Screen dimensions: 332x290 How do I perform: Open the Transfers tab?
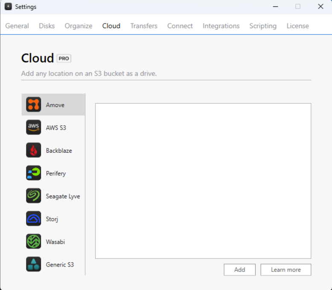tap(144, 26)
